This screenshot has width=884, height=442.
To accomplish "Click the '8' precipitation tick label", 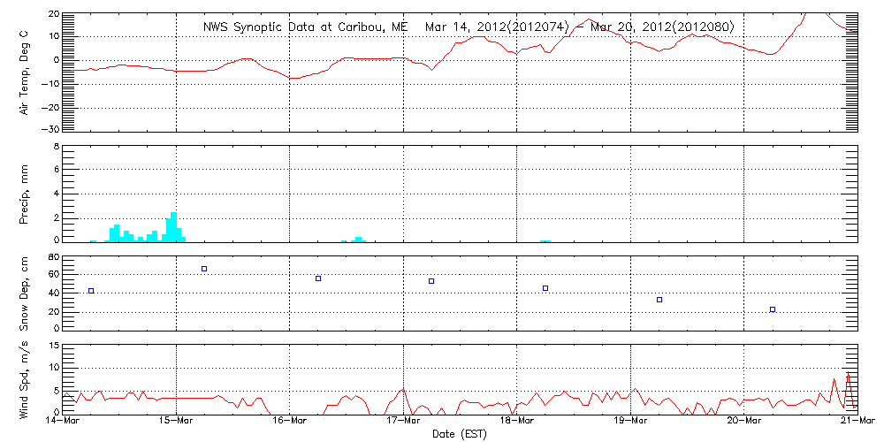I will [56, 147].
